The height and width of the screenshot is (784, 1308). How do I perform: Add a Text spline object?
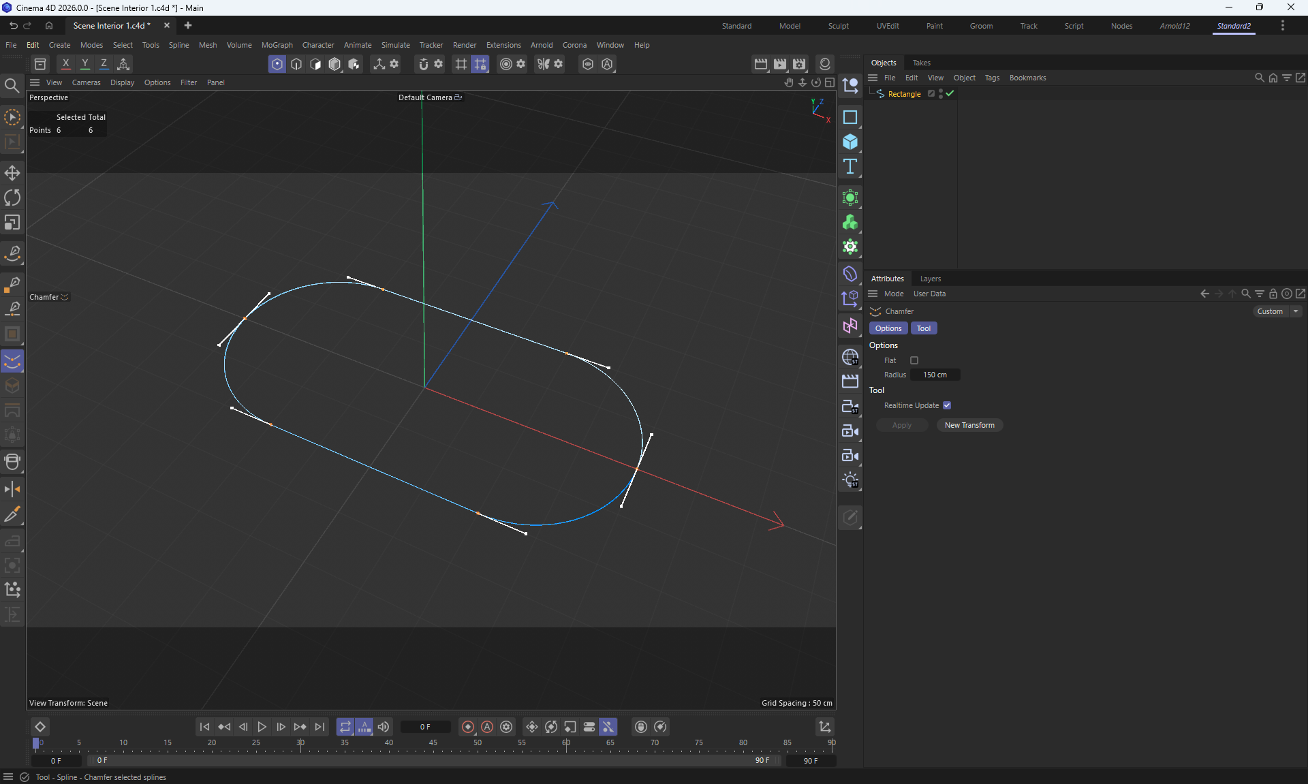(850, 167)
